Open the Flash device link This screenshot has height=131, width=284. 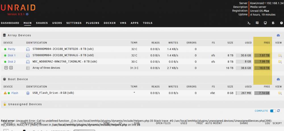(15, 93)
